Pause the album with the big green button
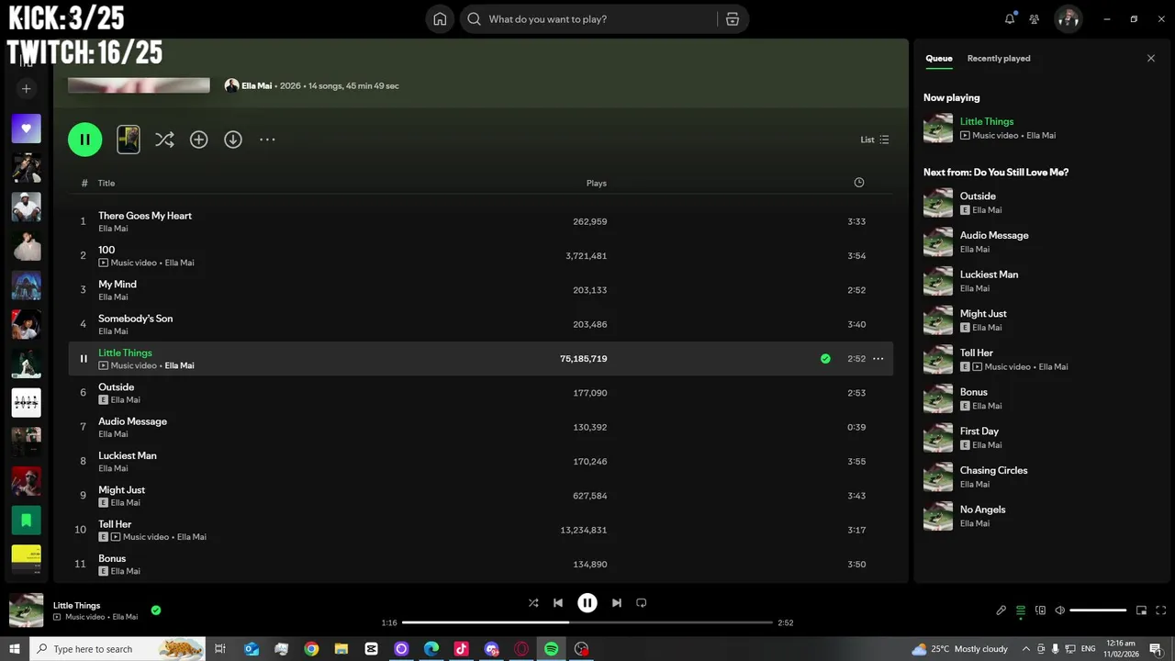 pyautogui.click(x=84, y=140)
